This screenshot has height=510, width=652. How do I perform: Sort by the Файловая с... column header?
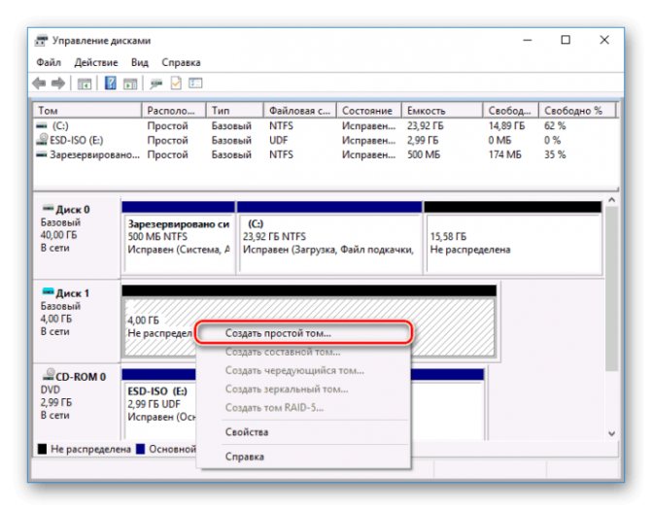300,111
